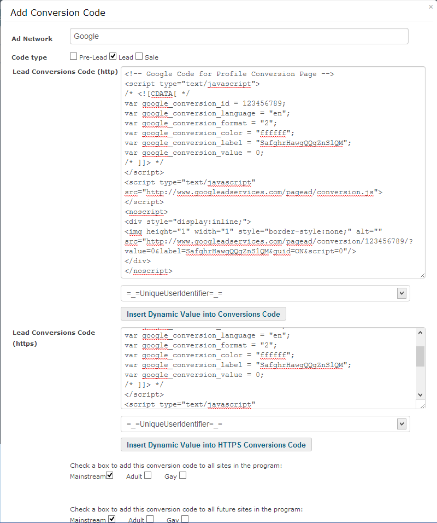Click Insert Dynamic Value into Conversions Code

pyautogui.click(x=203, y=314)
